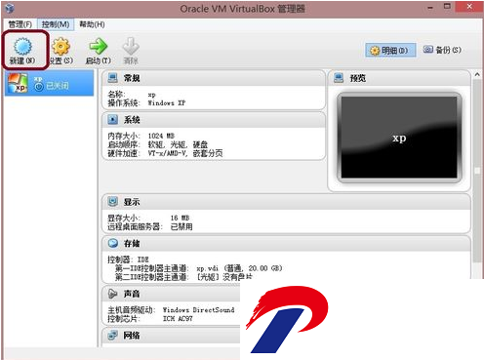Open the 显示 section title link
Screen dimensions: 484x360
point(132,202)
